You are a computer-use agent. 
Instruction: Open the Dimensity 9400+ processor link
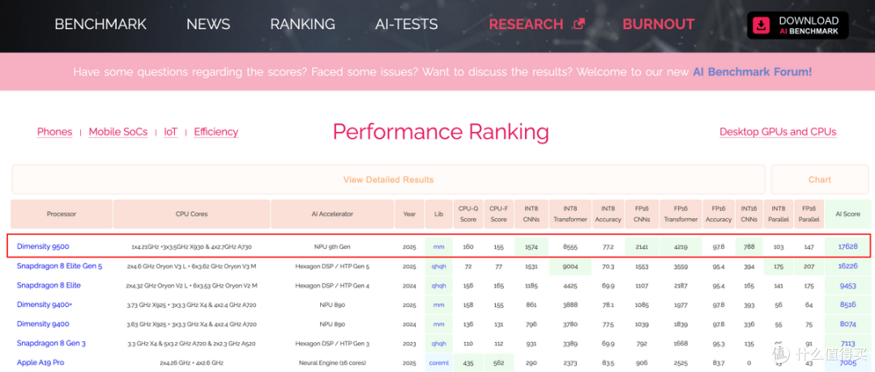45,305
